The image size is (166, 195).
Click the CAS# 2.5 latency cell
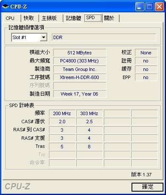89,122
